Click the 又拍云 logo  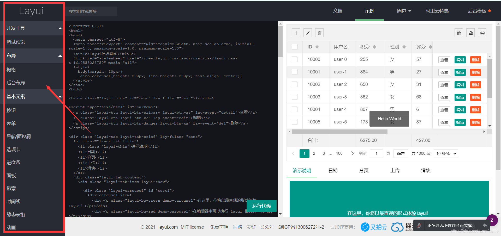374,227
